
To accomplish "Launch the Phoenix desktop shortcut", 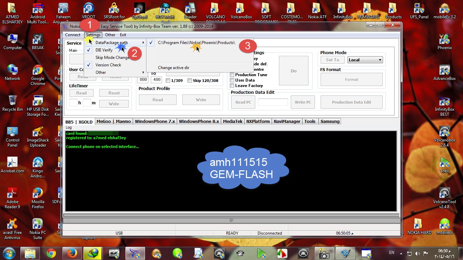I will coord(444,42).
